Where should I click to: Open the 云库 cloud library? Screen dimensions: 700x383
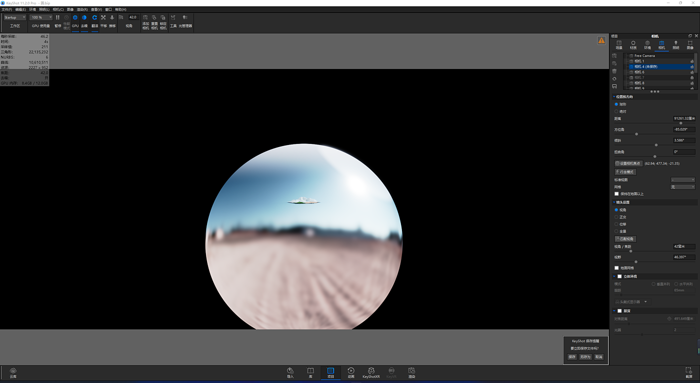click(x=13, y=371)
